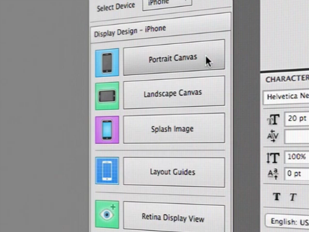Image resolution: width=309 pixels, height=232 pixels.
Task: Click the empty kerning value field
Action: point(297,136)
